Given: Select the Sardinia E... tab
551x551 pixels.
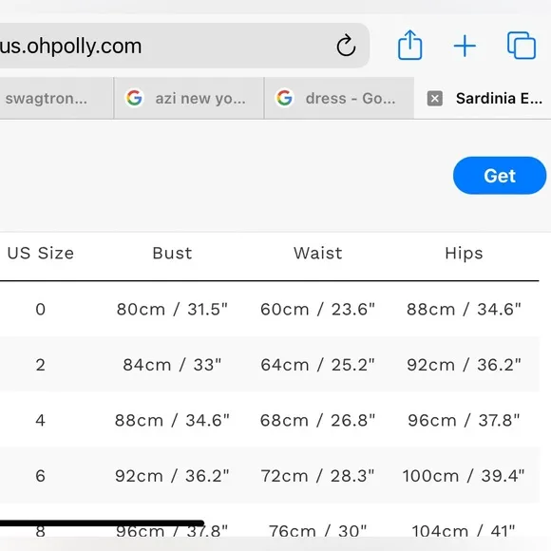Looking at the screenshot, I should [483, 99].
